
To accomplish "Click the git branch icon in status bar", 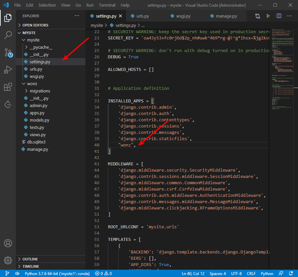I will coord(7,274).
